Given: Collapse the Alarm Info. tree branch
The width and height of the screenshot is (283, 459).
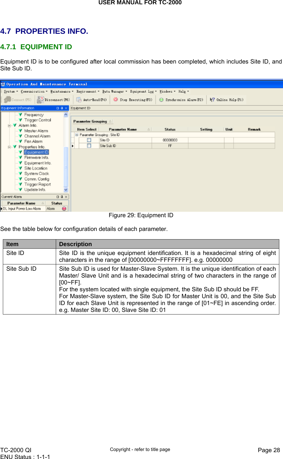Looking at the screenshot, I should pyautogui.click(x=9, y=125).
